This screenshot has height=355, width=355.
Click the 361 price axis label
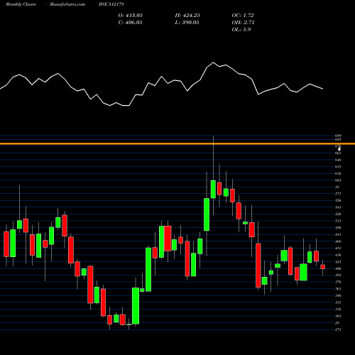click(x=338, y=289)
